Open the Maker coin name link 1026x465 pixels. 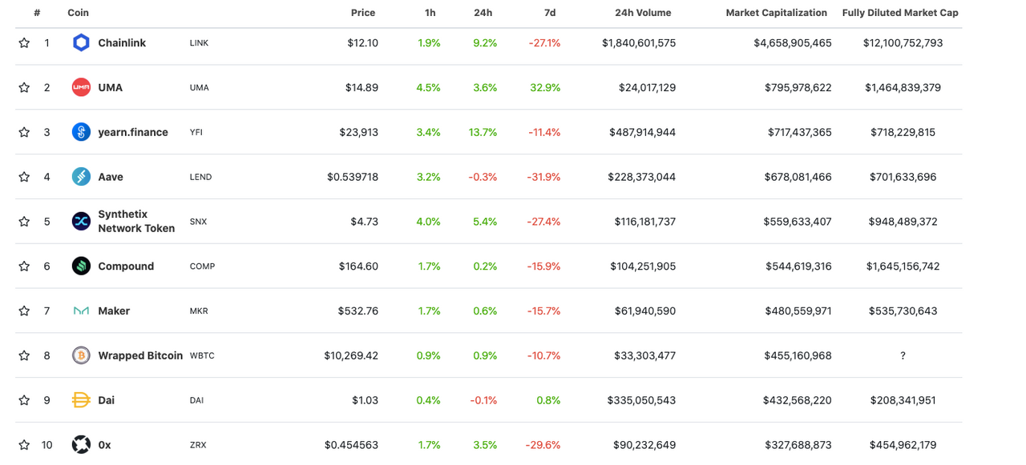coord(114,311)
